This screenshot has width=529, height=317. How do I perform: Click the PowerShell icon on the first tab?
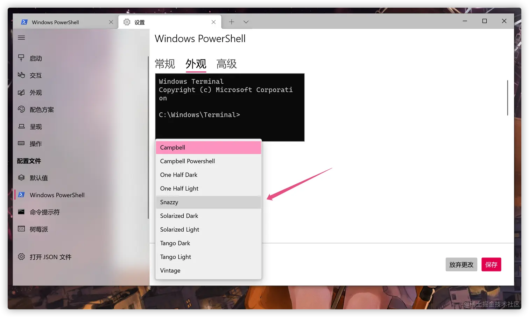(24, 22)
